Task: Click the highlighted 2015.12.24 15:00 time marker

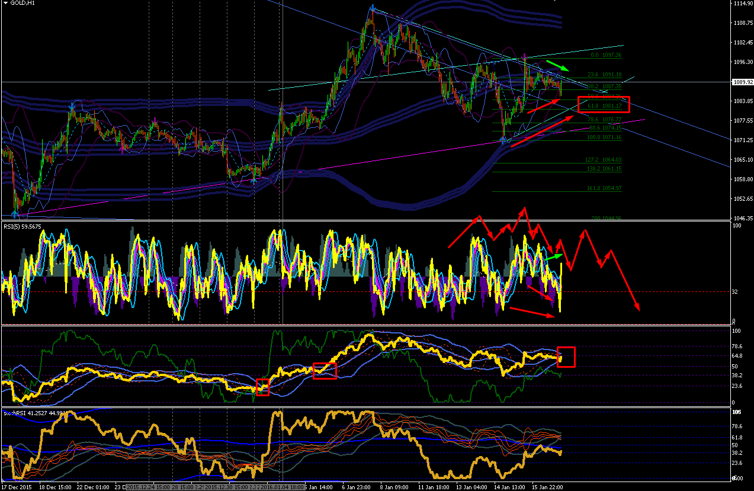Action: (x=147, y=487)
